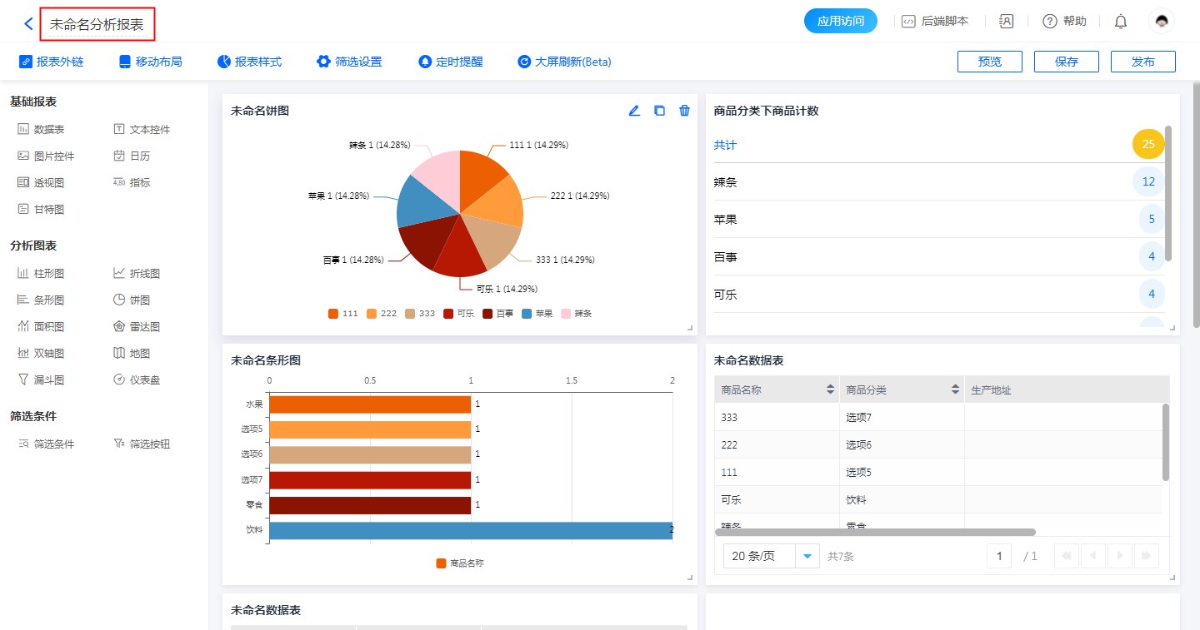1200x630 pixels.
Task: Sort by 商品分类 column header arrow
Action: pos(955,389)
